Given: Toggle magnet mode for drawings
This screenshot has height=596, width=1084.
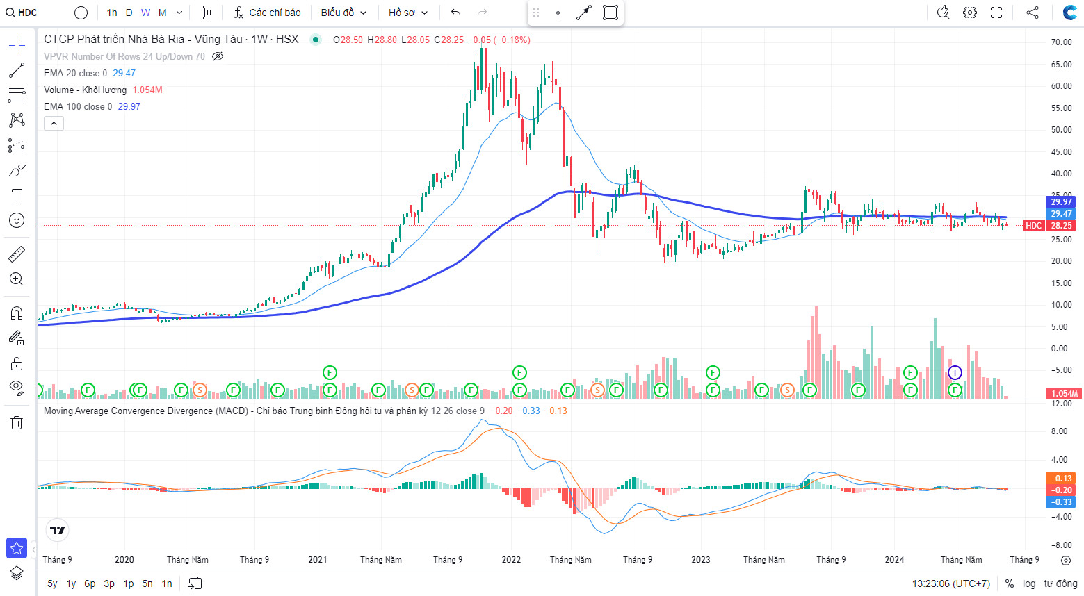Looking at the screenshot, I should pyautogui.click(x=17, y=313).
